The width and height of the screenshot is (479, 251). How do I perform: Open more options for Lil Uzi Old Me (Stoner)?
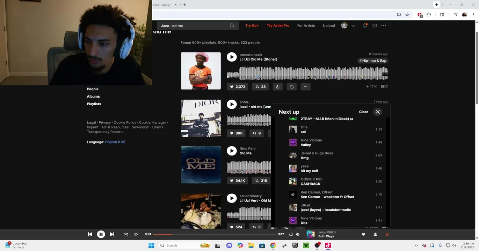[306, 87]
